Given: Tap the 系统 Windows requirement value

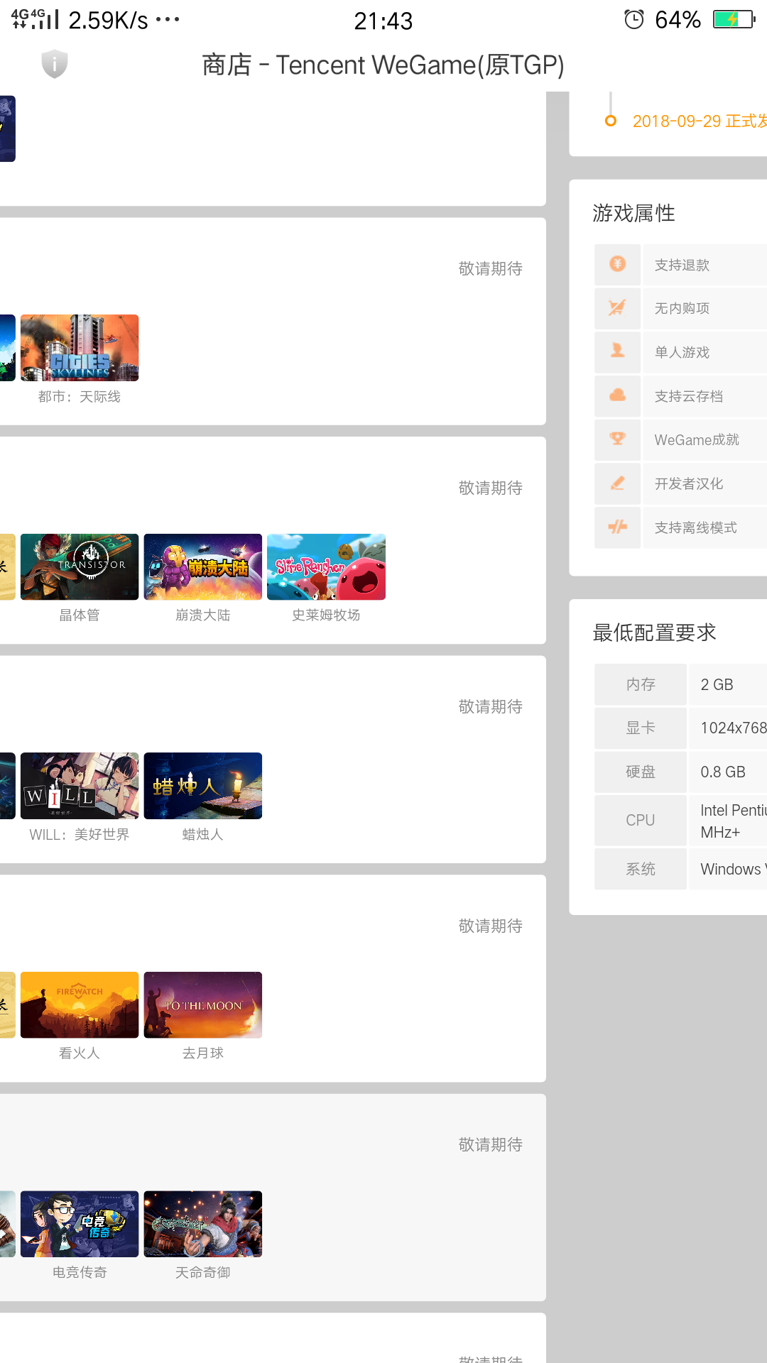Looking at the screenshot, I should 734,869.
